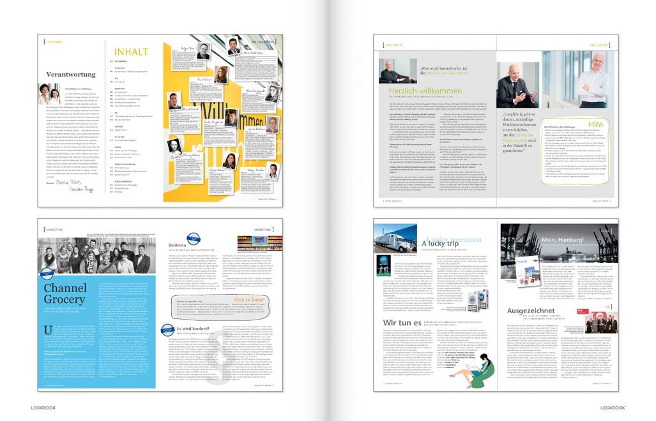
Task: Select the orange "Nice to know" callout title
Action: [248, 299]
